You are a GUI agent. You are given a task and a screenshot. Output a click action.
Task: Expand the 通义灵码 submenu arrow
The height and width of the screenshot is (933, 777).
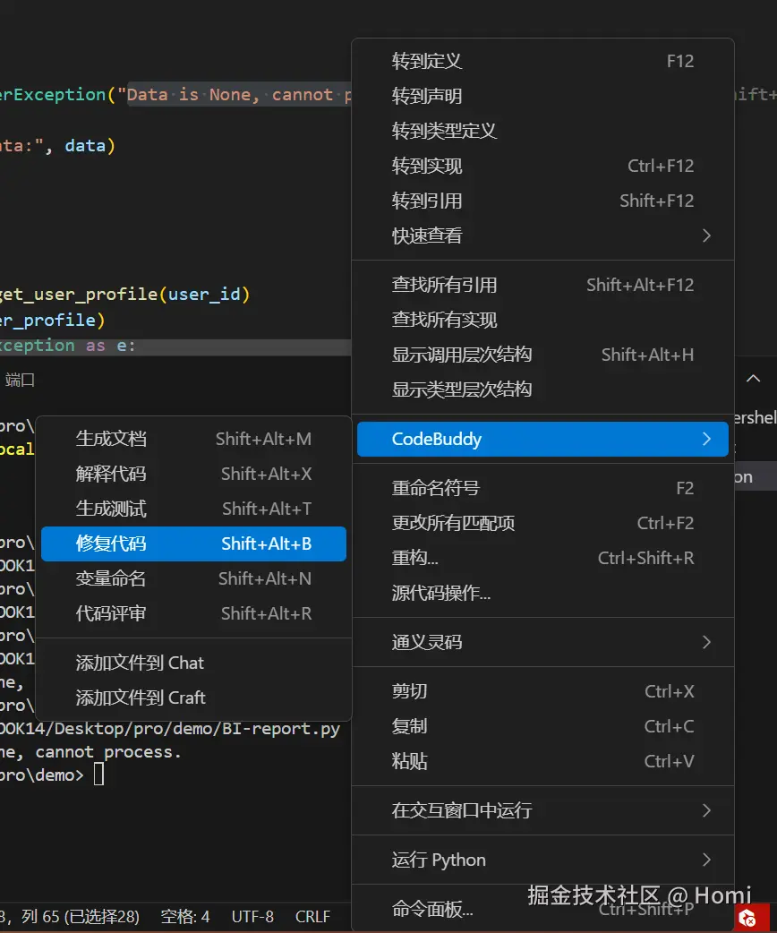click(x=706, y=642)
